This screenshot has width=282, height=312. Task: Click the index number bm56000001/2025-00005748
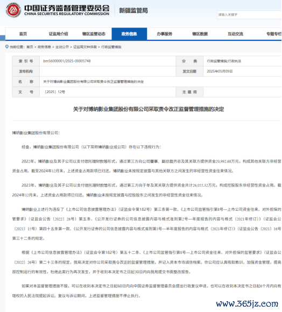click(67, 61)
